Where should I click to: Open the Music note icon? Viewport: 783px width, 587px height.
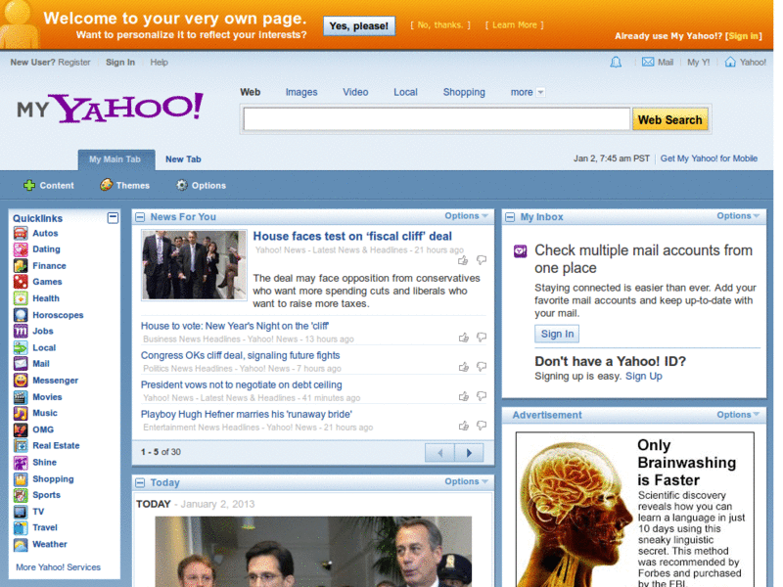click(x=21, y=413)
